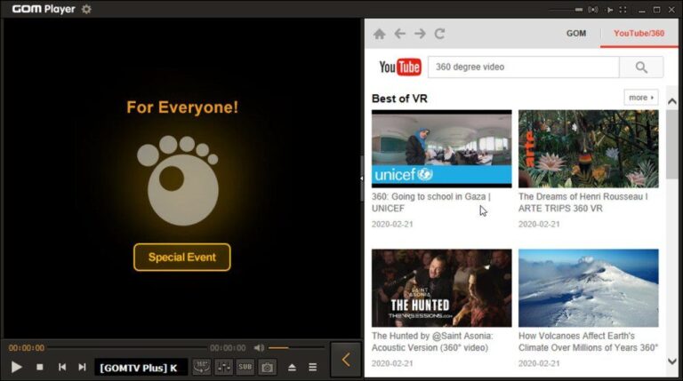Open the playlist hamburger icon
Viewport: 683px width, 381px height.
coord(312,367)
